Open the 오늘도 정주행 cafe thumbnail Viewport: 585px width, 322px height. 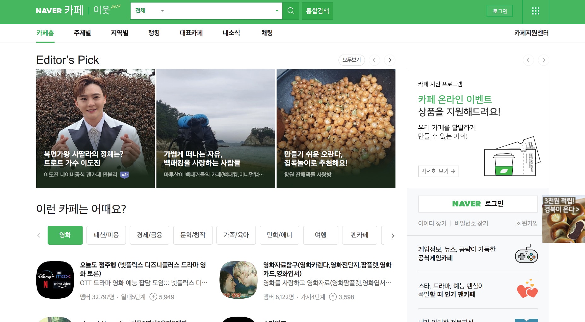click(56, 280)
